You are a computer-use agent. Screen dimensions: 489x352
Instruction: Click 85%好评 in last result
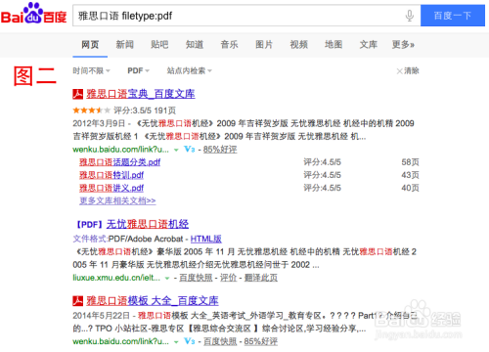[261, 341]
